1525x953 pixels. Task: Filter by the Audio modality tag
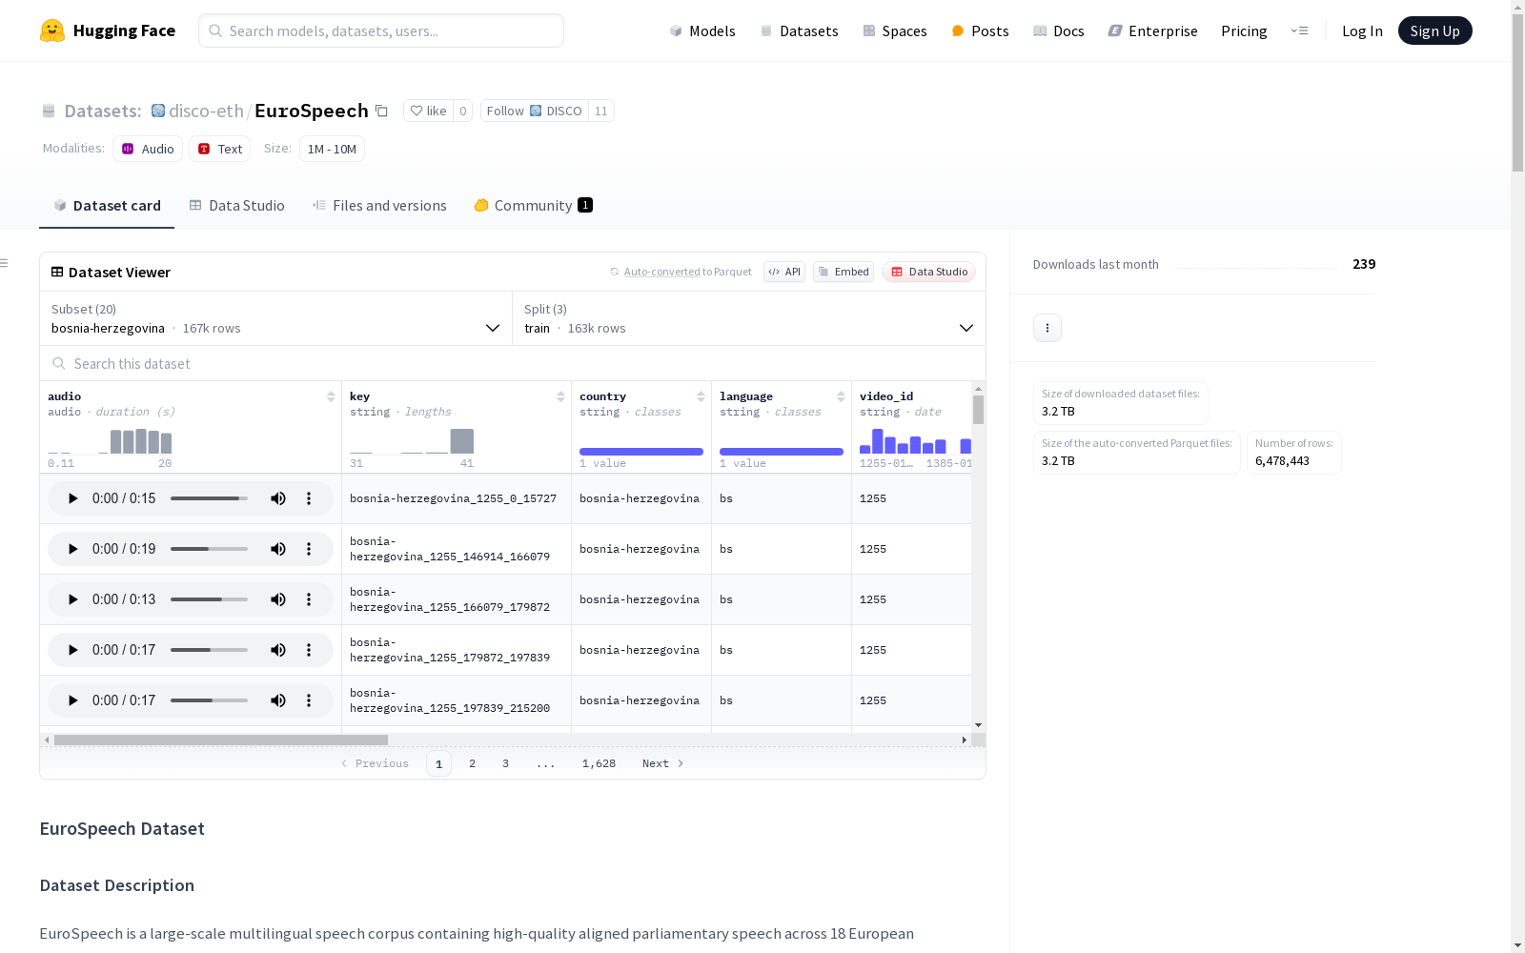pyautogui.click(x=148, y=149)
